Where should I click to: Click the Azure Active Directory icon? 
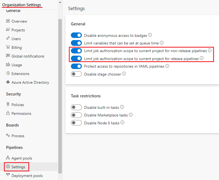pos(8,82)
